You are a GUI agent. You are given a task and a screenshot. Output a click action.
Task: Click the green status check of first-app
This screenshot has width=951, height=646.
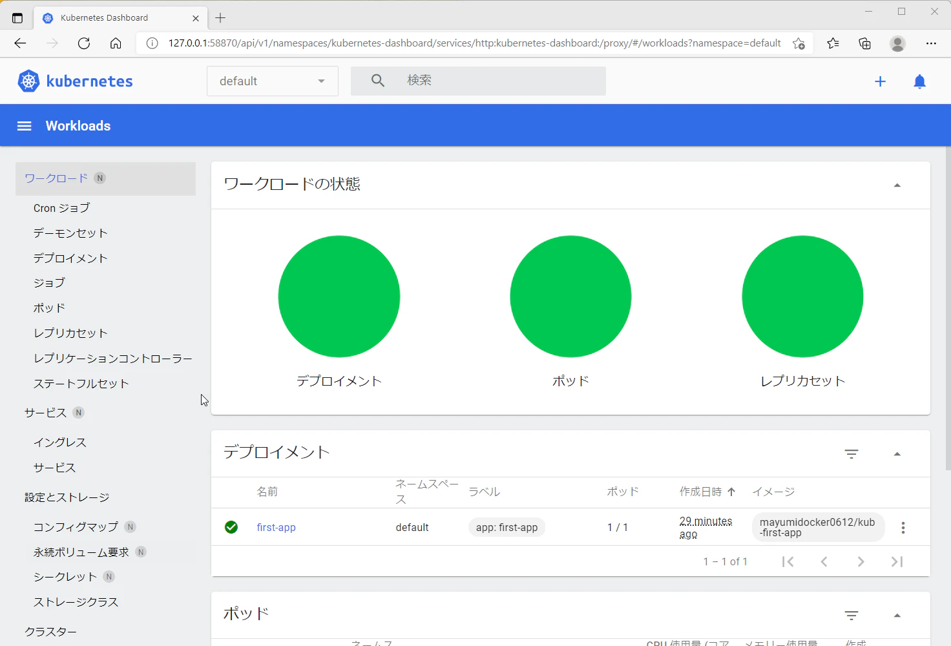(x=231, y=527)
